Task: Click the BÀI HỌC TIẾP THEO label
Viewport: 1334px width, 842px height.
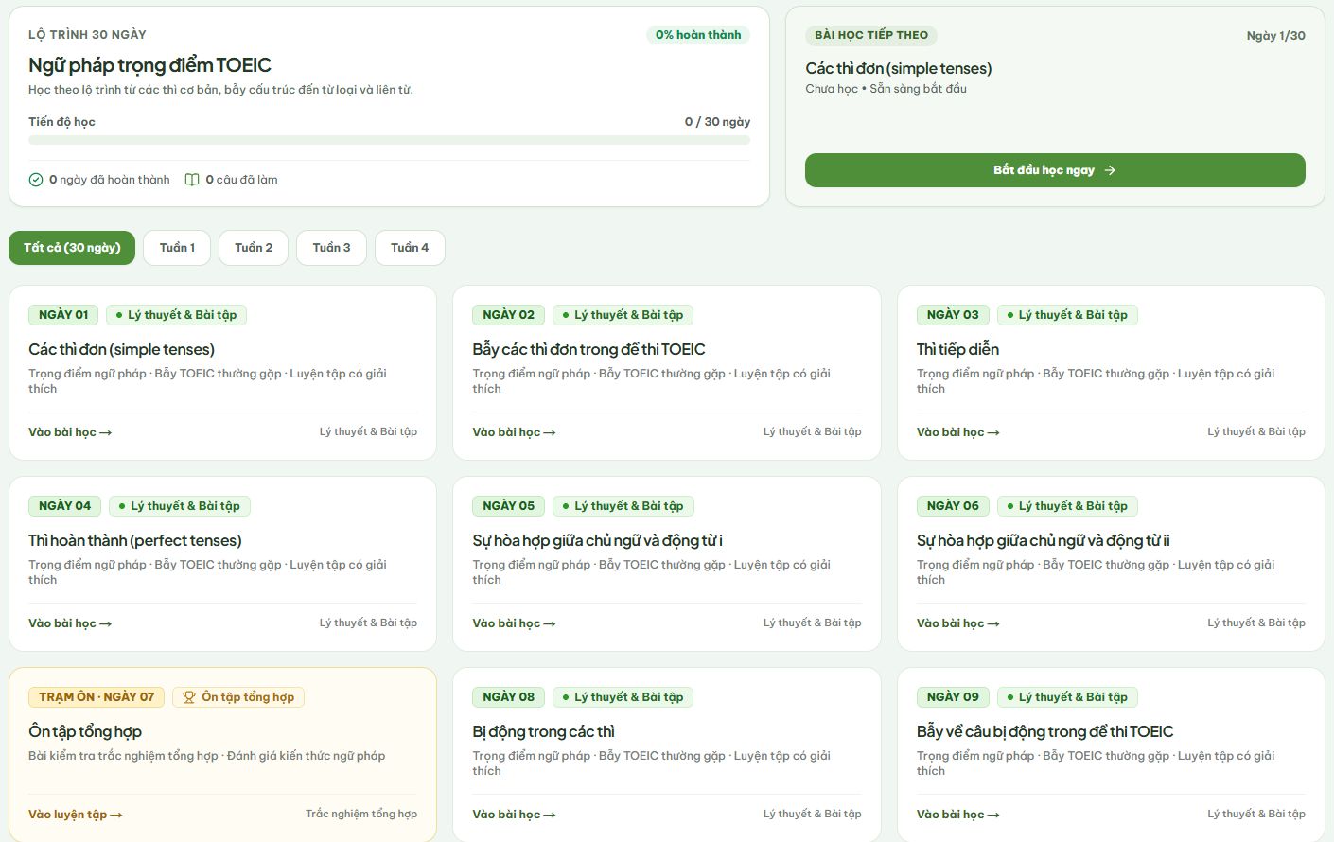Action: click(871, 35)
